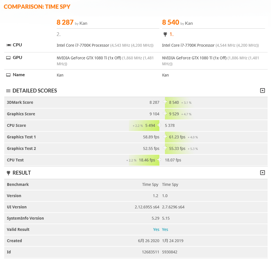
Task: Click the SystemInfo Version 5.29 value
Action: tap(155, 218)
